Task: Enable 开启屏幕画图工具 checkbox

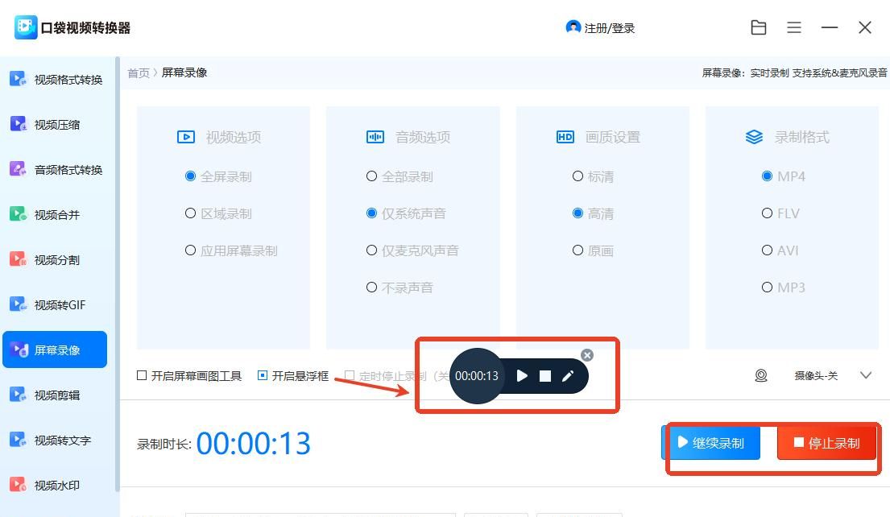Action: (140, 375)
